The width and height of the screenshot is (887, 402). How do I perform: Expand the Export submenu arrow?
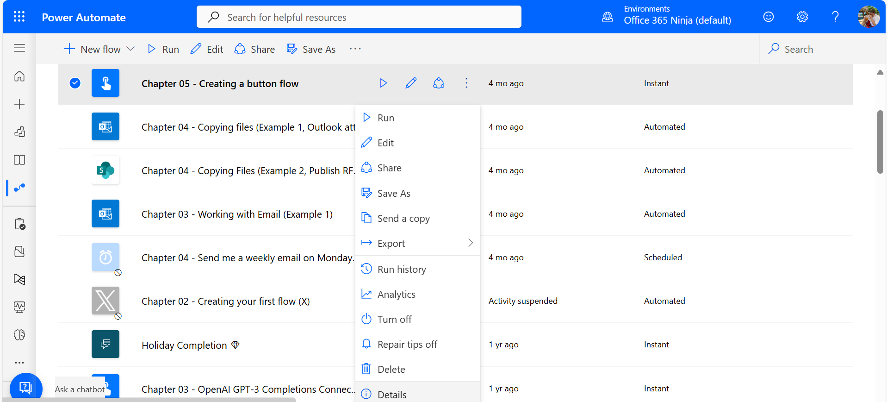(x=471, y=243)
